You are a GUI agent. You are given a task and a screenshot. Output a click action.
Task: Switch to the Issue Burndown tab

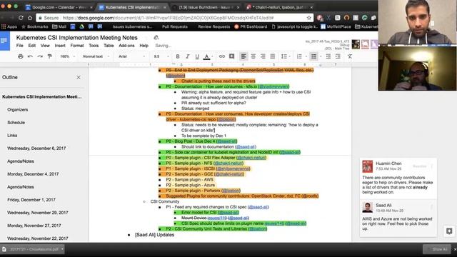coord(206,7)
